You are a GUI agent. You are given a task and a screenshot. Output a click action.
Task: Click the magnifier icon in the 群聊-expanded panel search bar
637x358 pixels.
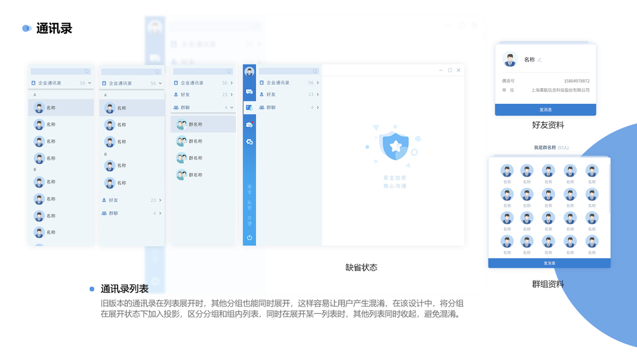(229, 72)
